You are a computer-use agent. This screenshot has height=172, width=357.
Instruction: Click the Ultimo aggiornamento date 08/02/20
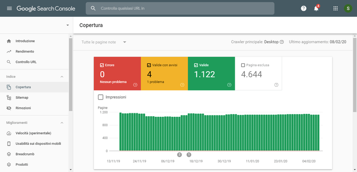point(338,42)
